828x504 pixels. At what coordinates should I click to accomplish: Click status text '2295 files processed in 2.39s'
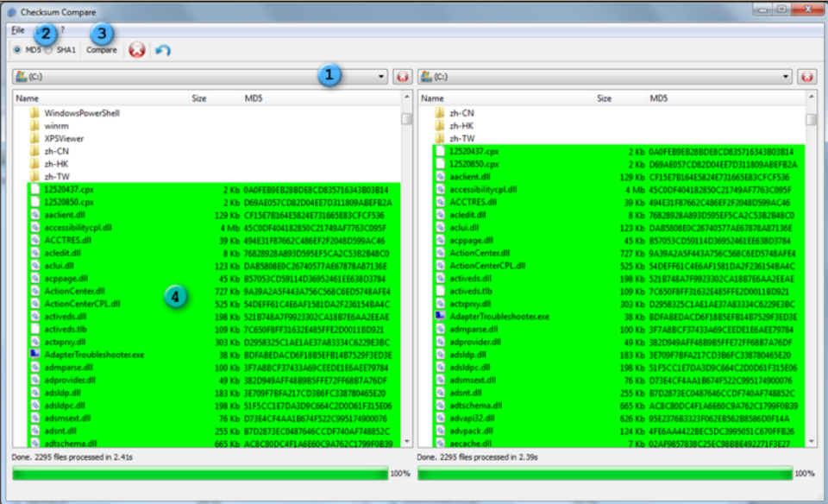coord(489,457)
